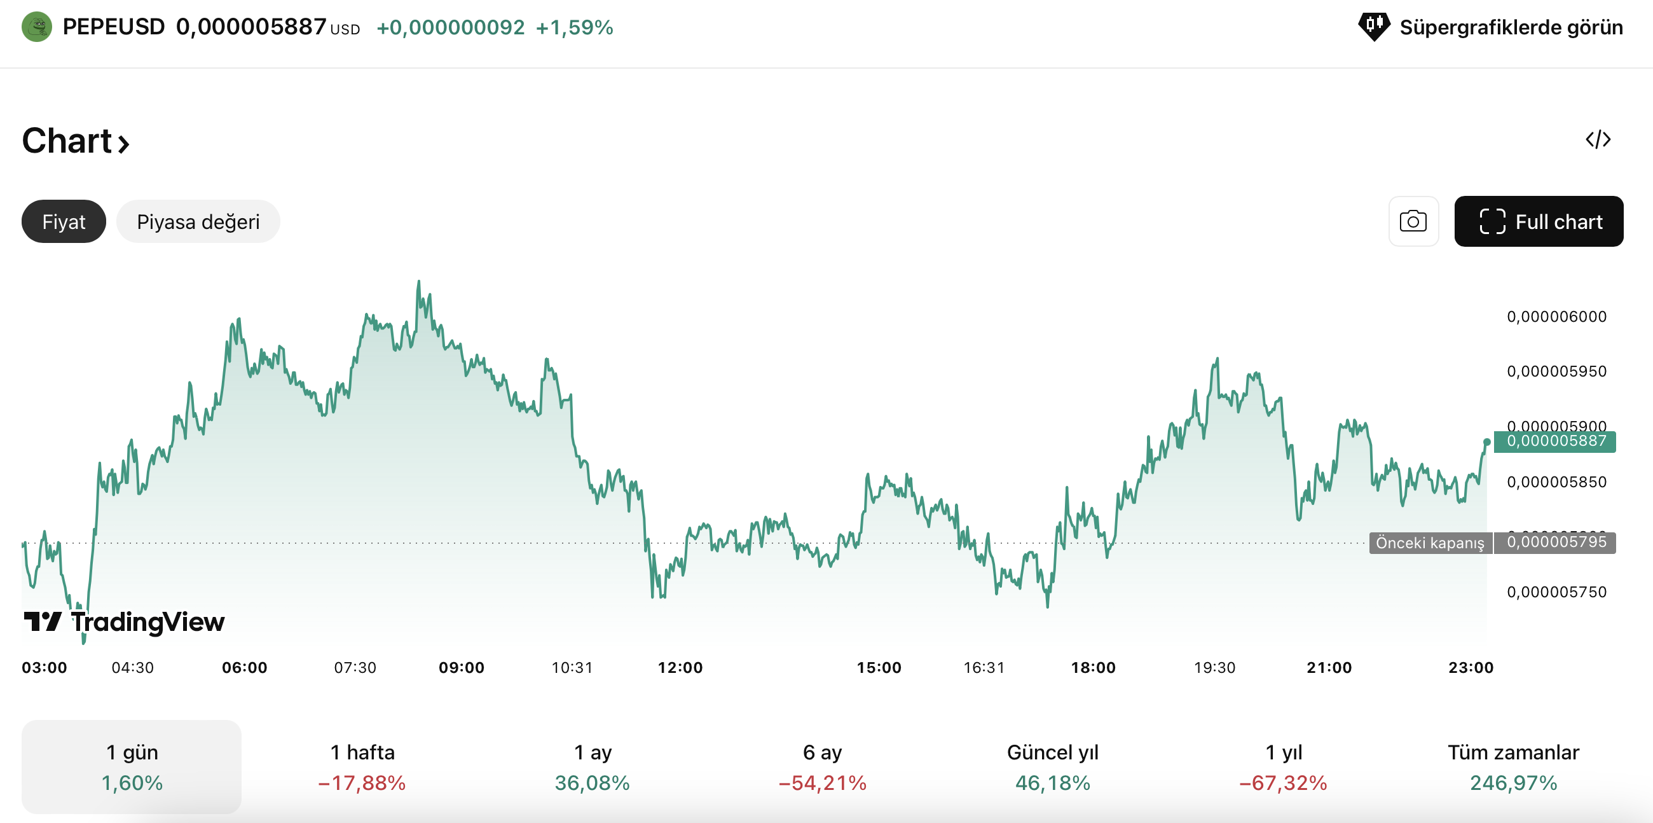The height and width of the screenshot is (823, 1653).
Task: Open Süpergrafiklerde görün link
Action: click(1511, 27)
